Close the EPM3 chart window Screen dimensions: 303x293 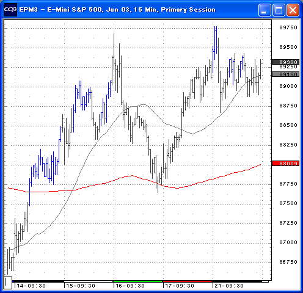[293, 10]
